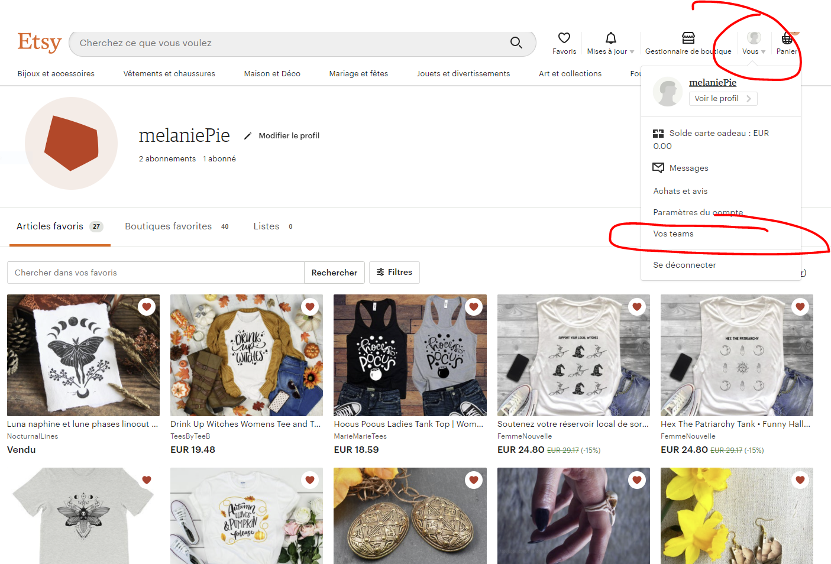The height and width of the screenshot is (564, 831).
Task: Log out via Se déconnecter
Action: 684,265
